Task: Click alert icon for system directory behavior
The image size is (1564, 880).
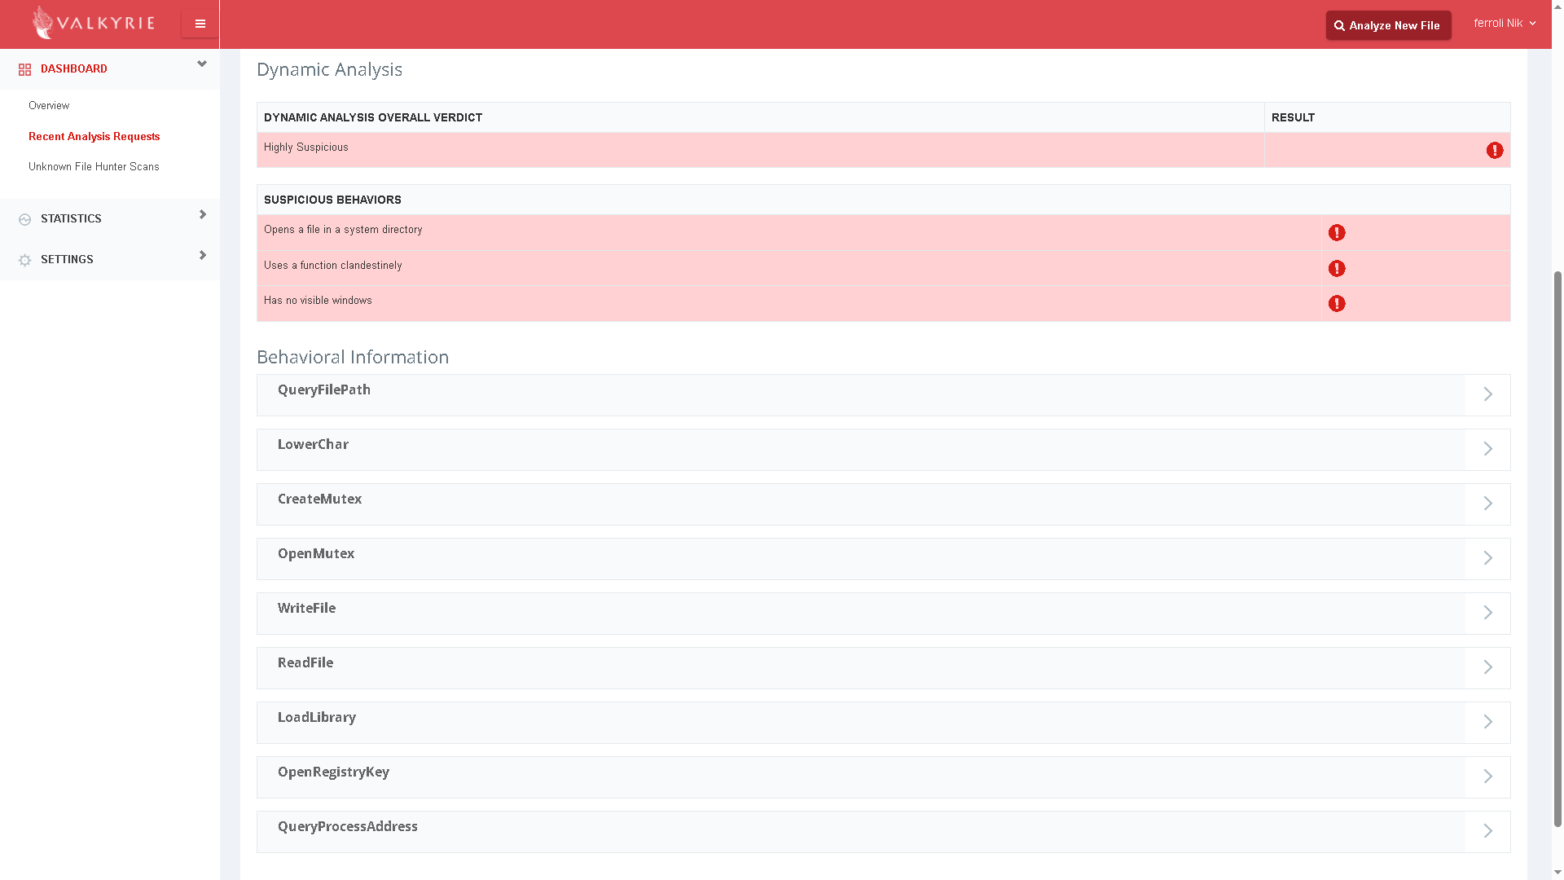Action: (1336, 233)
